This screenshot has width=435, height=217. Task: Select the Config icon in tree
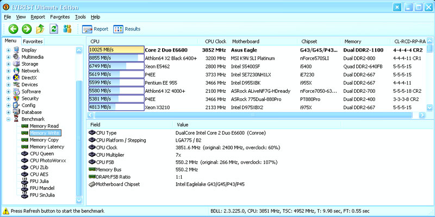point(16,105)
